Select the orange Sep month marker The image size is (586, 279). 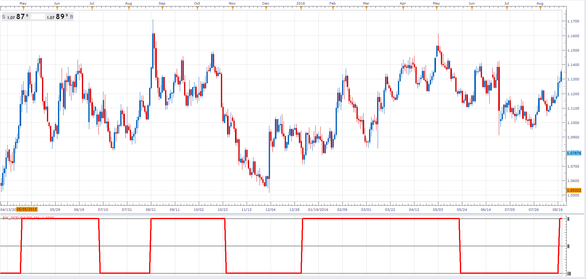(x=162, y=8)
